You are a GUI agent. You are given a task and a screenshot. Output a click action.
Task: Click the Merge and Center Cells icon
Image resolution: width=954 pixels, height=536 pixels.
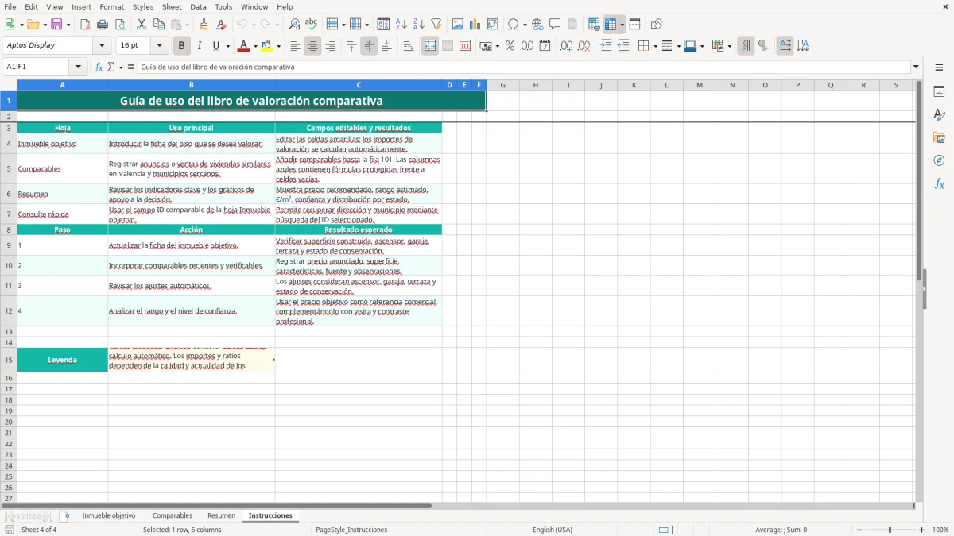[430, 46]
